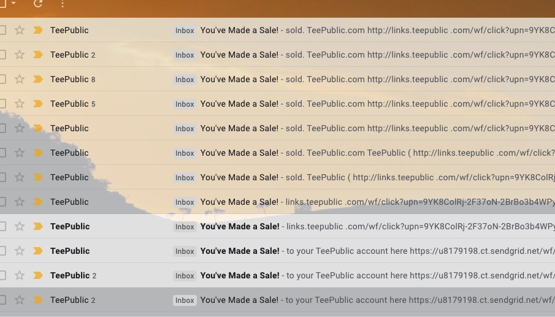Open the TeePublic thread containing 5 messages

[x=368, y=104]
